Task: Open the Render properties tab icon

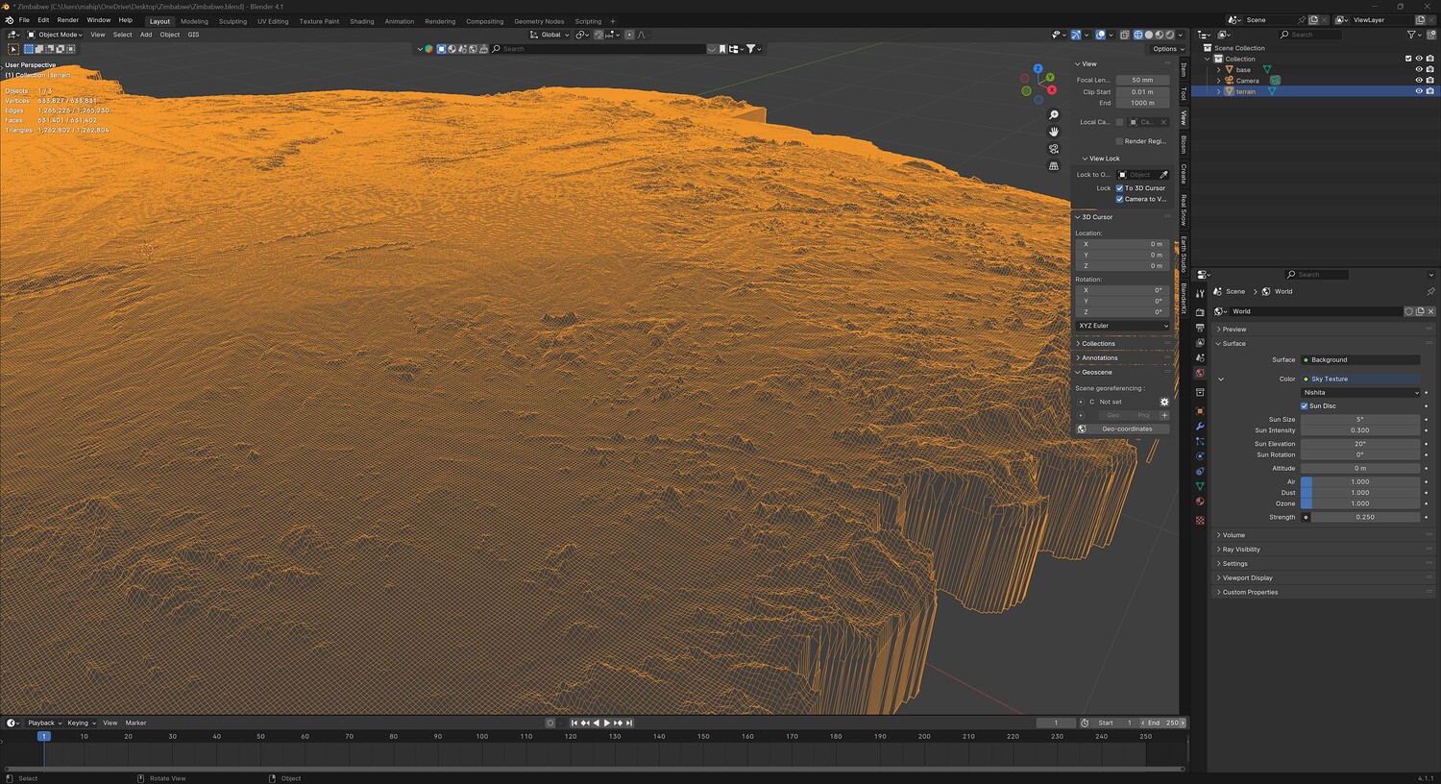Action: point(1200,311)
